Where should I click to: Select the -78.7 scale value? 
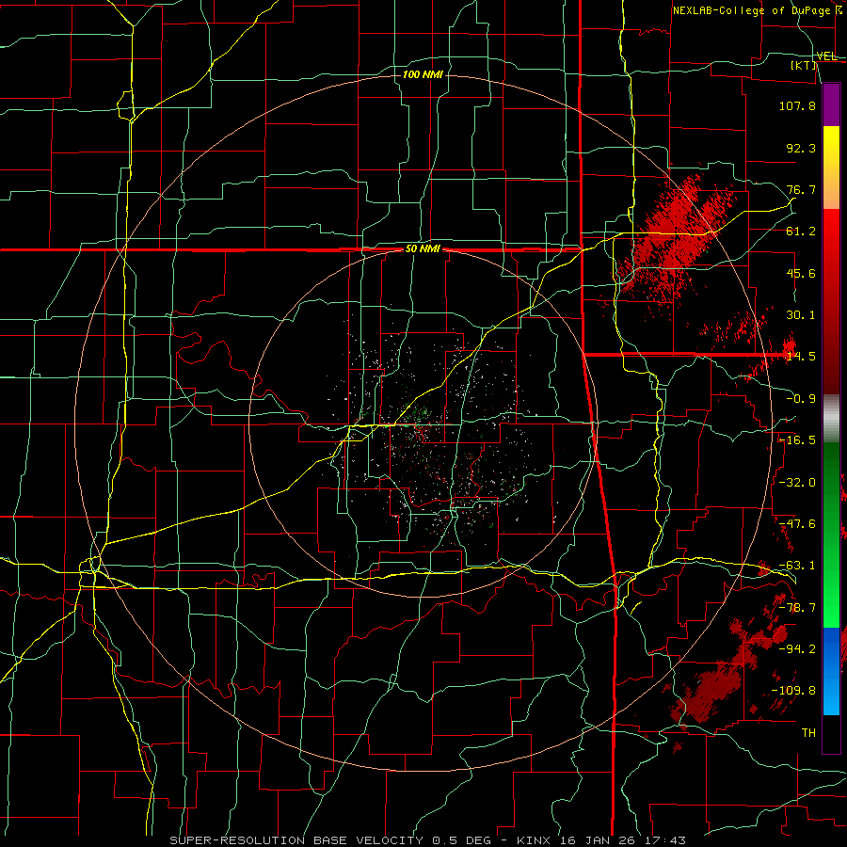pos(797,608)
